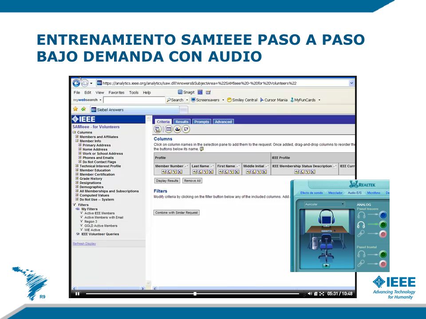Click the first round toolbar icon under Criteria
Viewport: 426px width, 319px height.
[158, 129]
